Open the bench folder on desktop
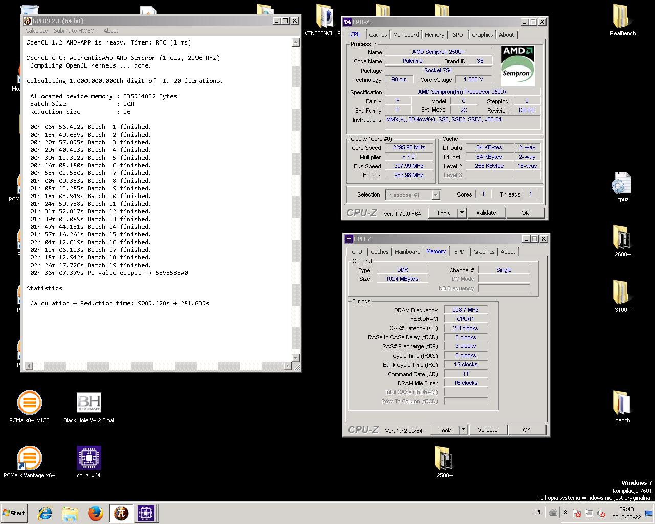Viewport: 655px width, 524px height. tap(622, 407)
